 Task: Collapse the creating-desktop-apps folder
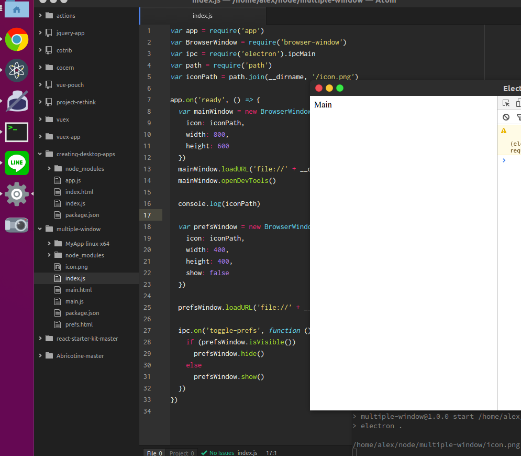tap(40, 154)
